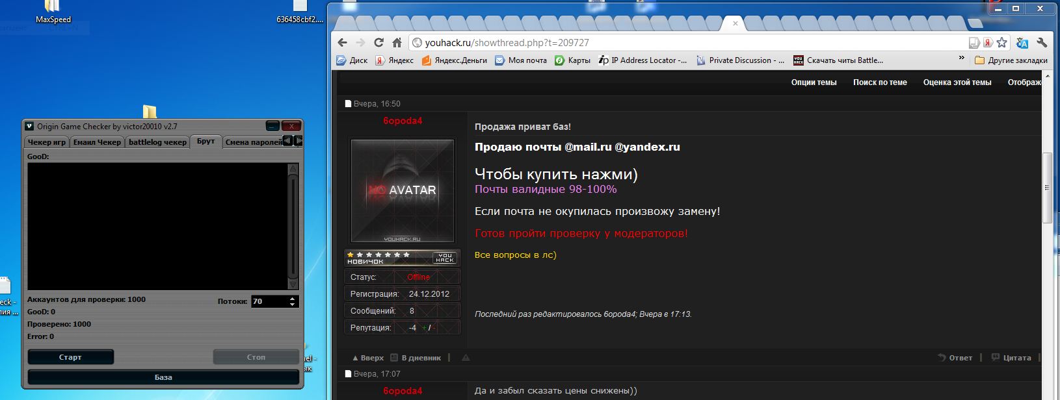Open the Диск bookmark

click(x=352, y=60)
